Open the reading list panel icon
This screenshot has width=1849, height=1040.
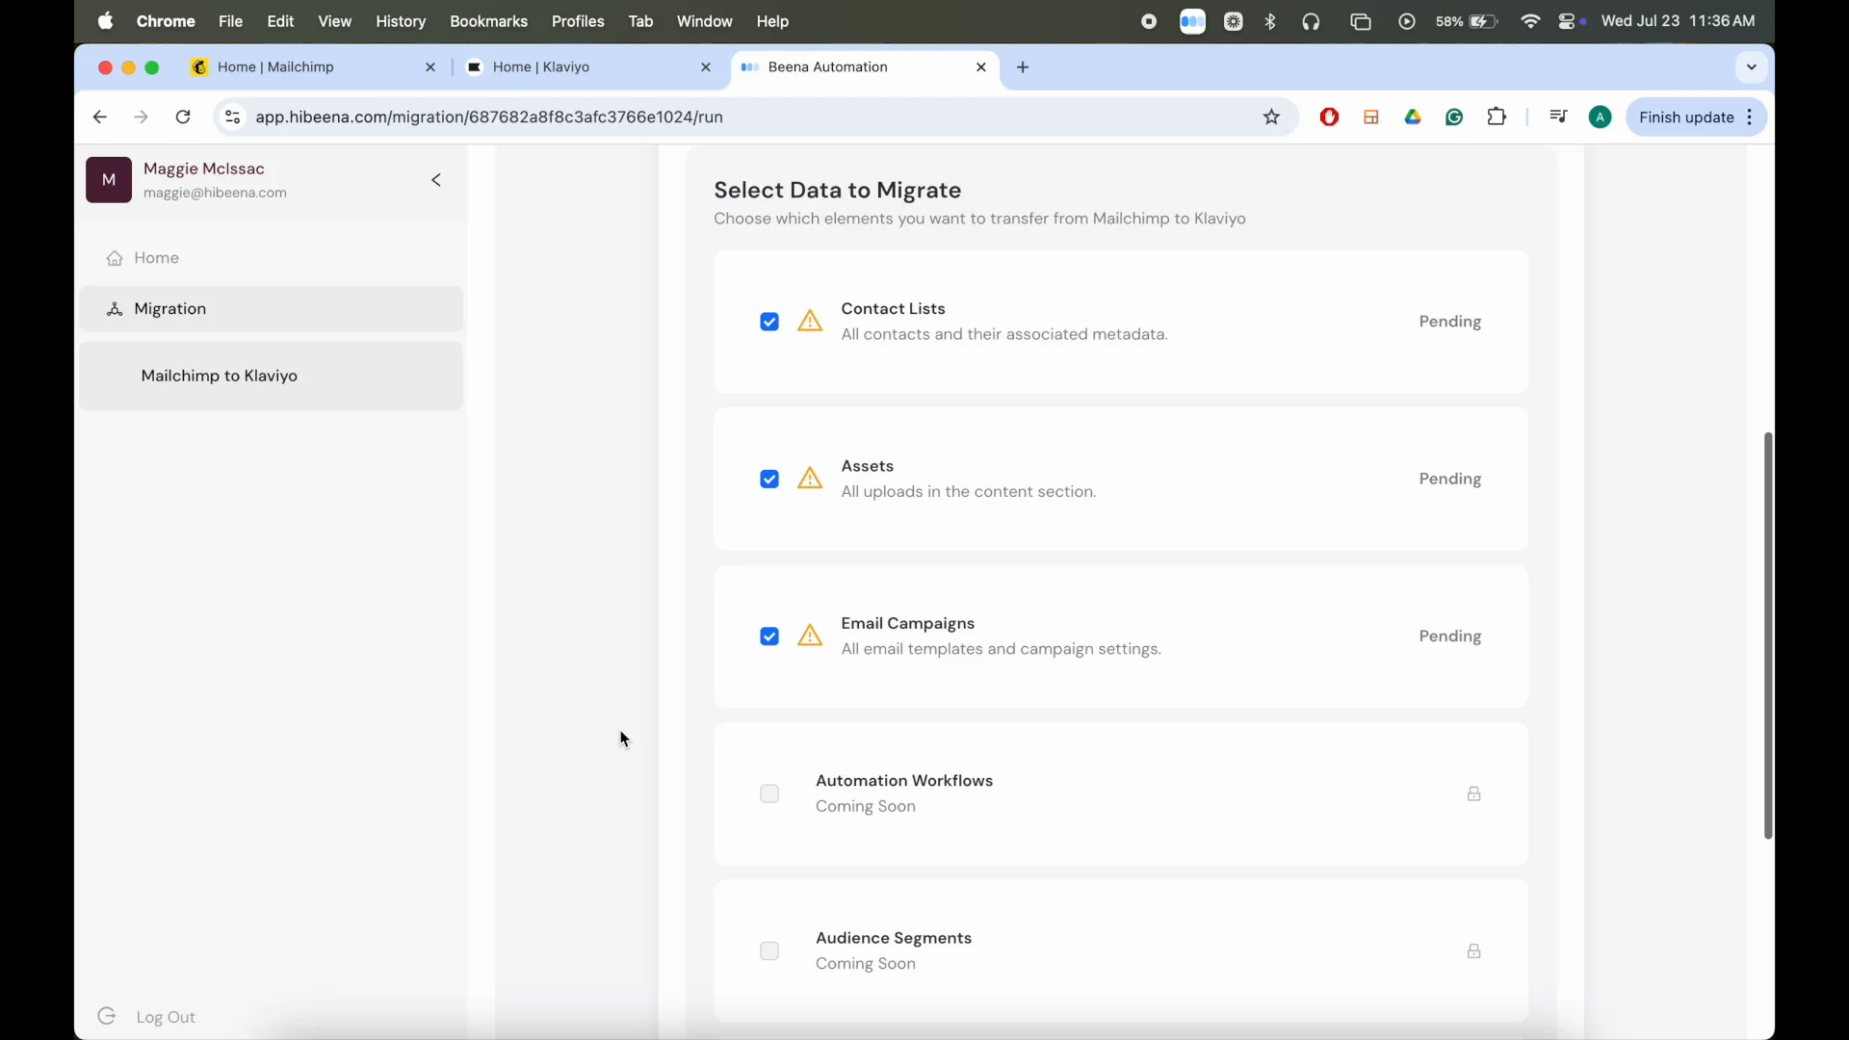point(1559,117)
